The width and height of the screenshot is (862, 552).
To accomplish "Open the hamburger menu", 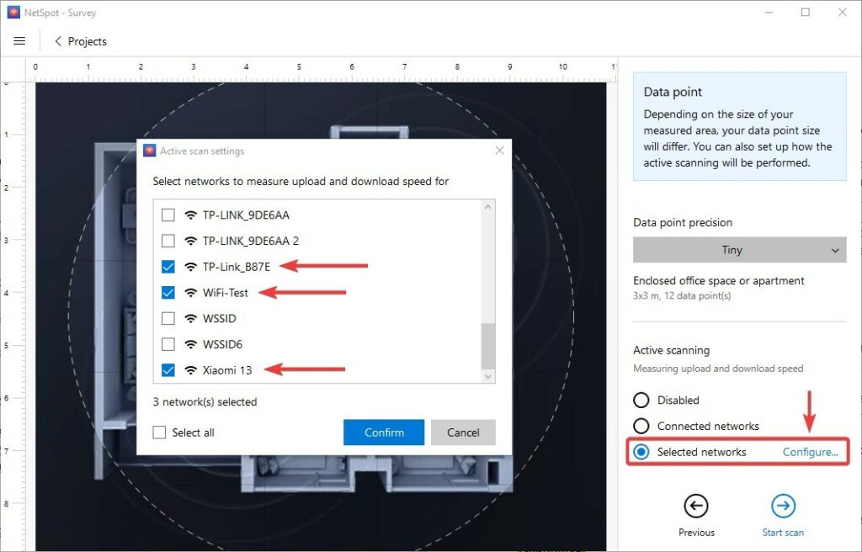I will point(19,41).
